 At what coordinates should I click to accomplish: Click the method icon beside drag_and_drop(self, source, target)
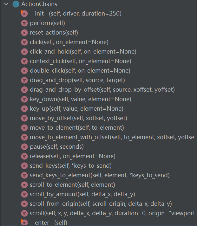pyautogui.click(x=24, y=80)
